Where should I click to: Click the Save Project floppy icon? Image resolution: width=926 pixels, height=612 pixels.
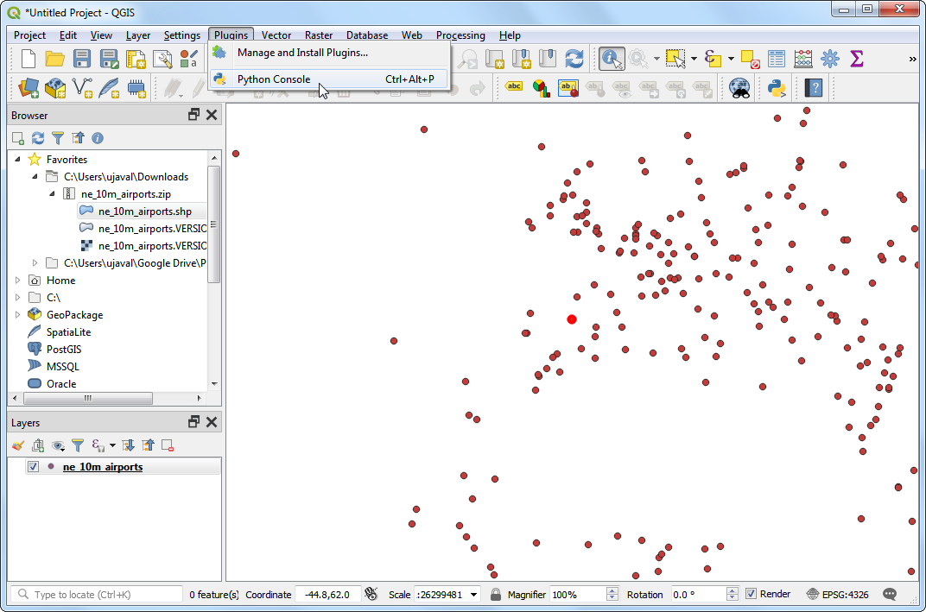pos(82,59)
